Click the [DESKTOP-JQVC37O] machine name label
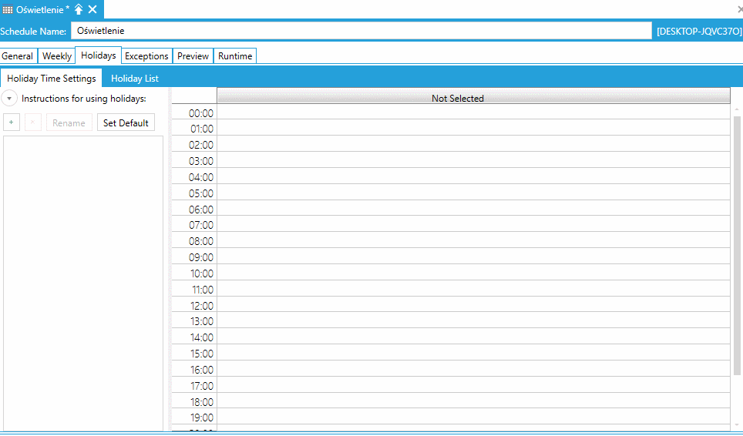Screen dimensions: 743x436 click(699, 32)
